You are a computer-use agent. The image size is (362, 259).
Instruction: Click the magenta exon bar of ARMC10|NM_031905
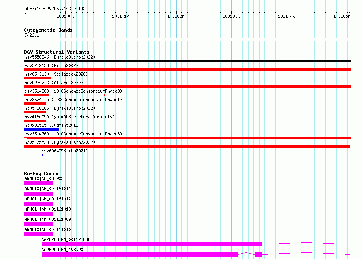[38, 183]
